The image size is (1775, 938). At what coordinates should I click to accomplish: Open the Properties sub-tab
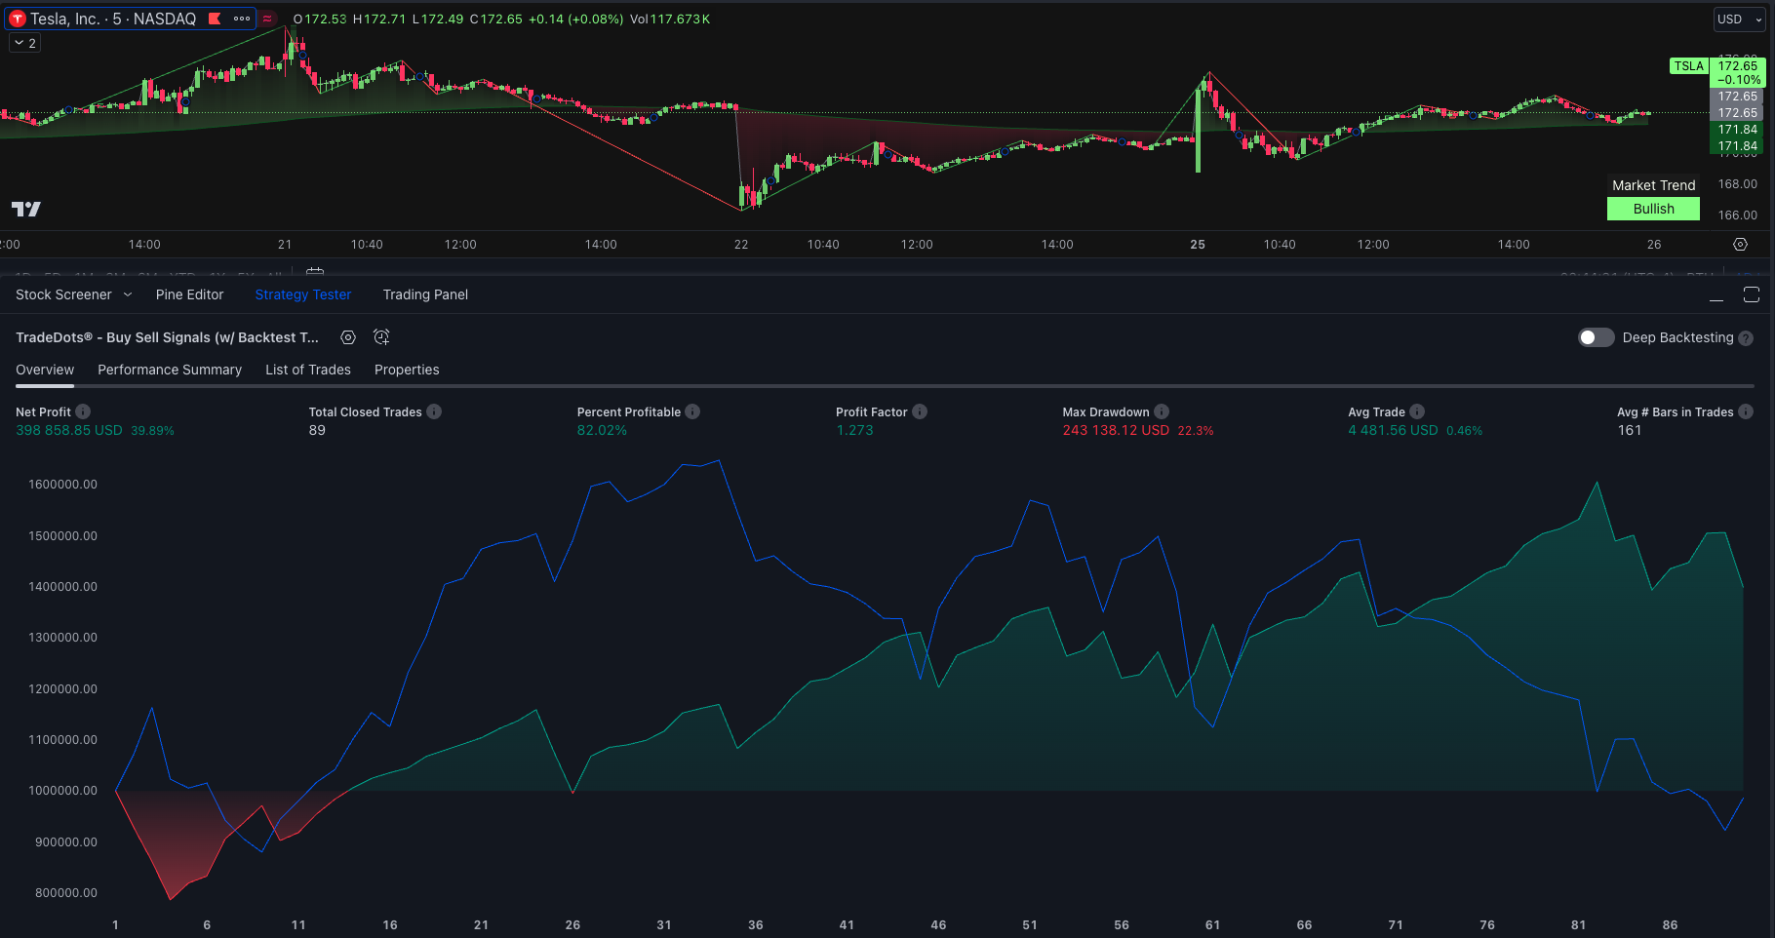(x=407, y=370)
